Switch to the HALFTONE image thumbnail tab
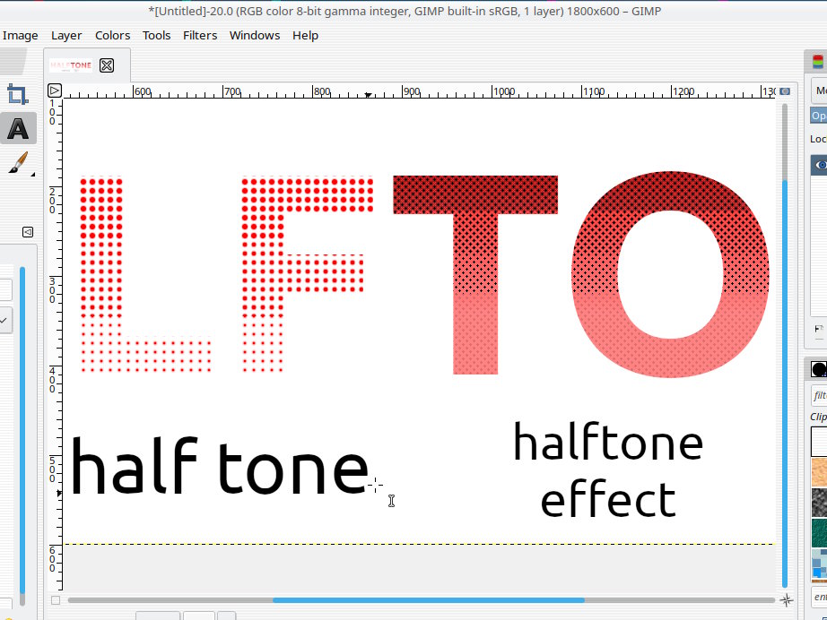 pos(71,65)
